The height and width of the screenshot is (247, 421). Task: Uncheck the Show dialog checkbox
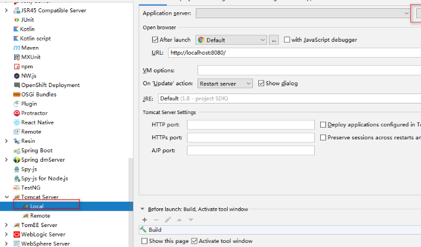pos(261,84)
